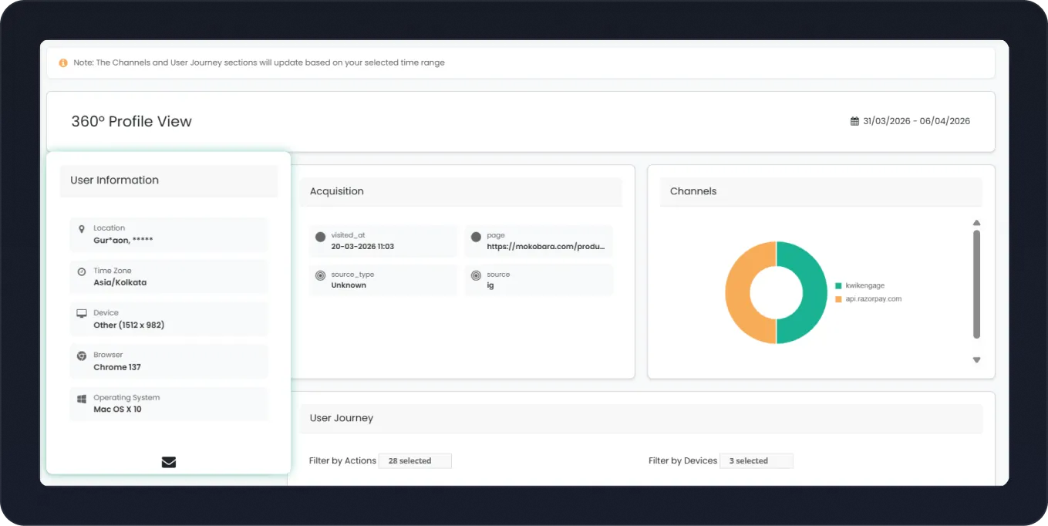Click the envelope mail icon under User Information
This screenshot has height=526, width=1048.
pos(169,462)
